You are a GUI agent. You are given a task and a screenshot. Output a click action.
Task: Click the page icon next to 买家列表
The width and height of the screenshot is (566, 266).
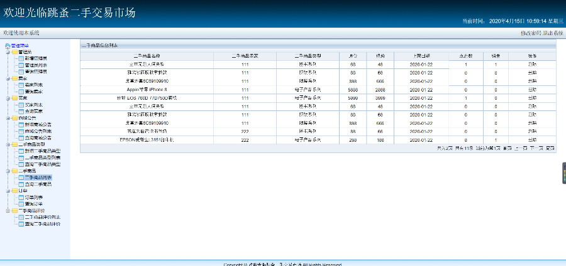[21, 105]
